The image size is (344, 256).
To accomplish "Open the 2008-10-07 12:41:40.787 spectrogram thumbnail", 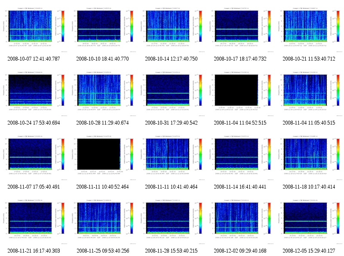I will click(34, 30).
